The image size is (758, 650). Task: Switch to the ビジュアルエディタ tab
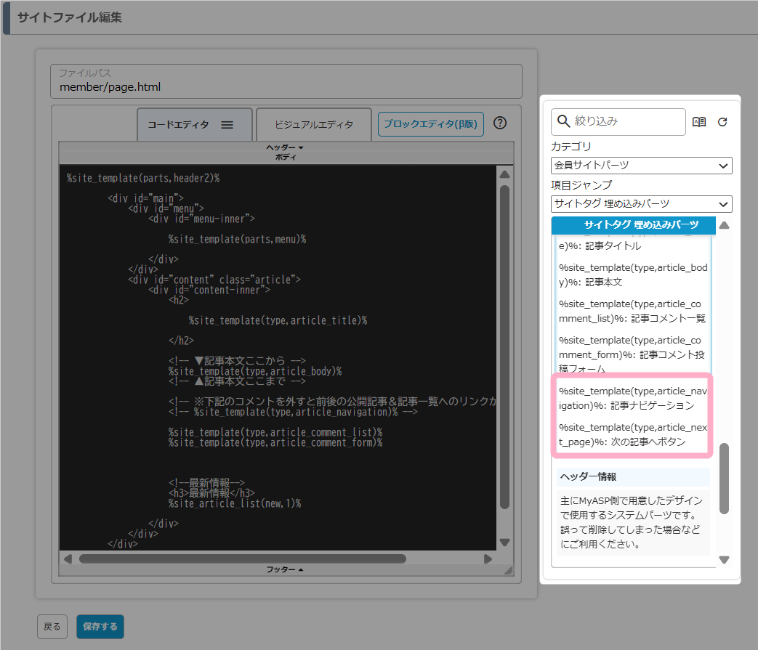314,125
